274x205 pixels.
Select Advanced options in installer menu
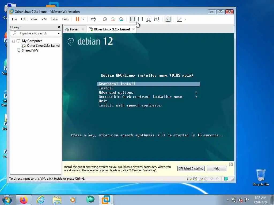(116, 93)
